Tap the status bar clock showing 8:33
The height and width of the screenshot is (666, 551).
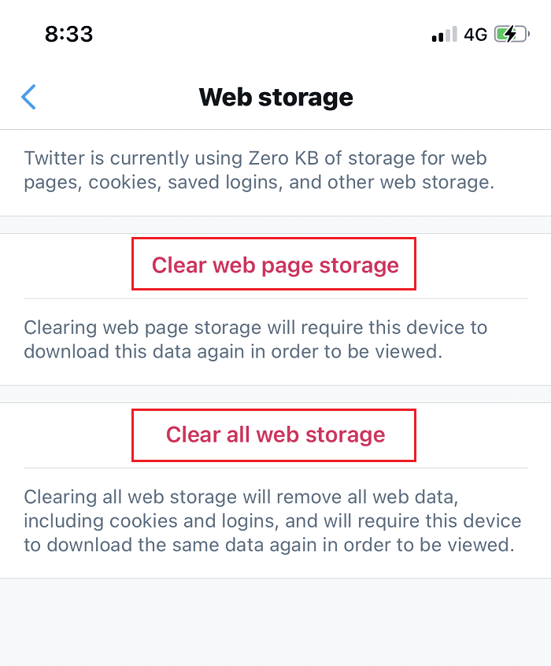coord(69,34)
